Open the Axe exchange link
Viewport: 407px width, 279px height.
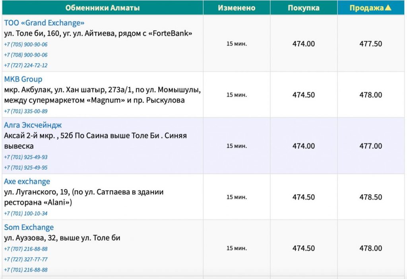click(x=27, y=182)
